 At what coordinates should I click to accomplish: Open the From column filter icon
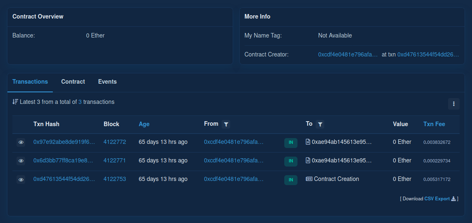226,124
